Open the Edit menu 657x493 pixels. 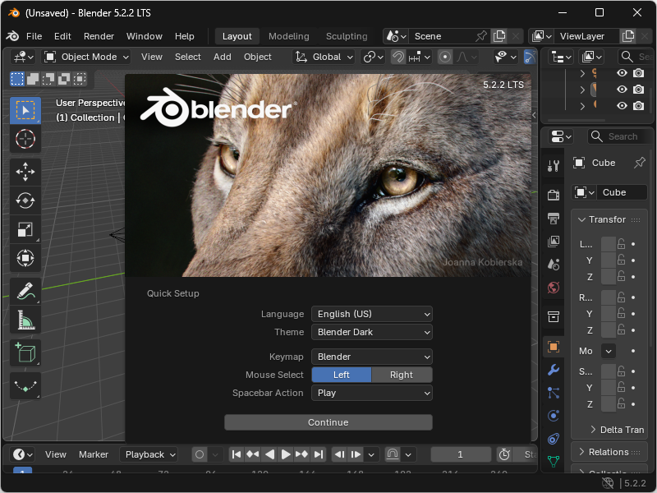[62, 36]
